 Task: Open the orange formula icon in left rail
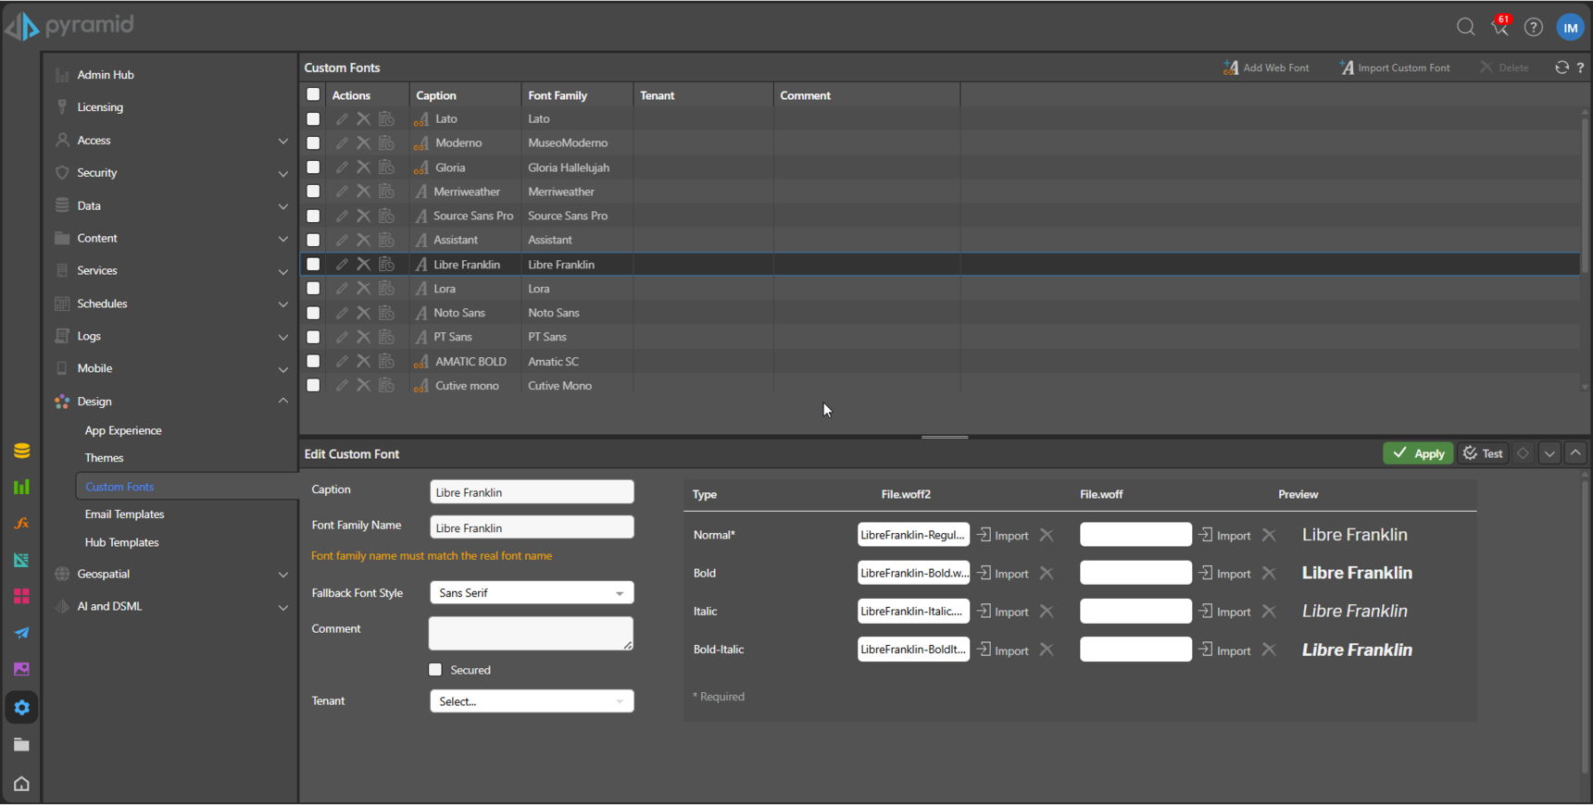pos(21,524)
